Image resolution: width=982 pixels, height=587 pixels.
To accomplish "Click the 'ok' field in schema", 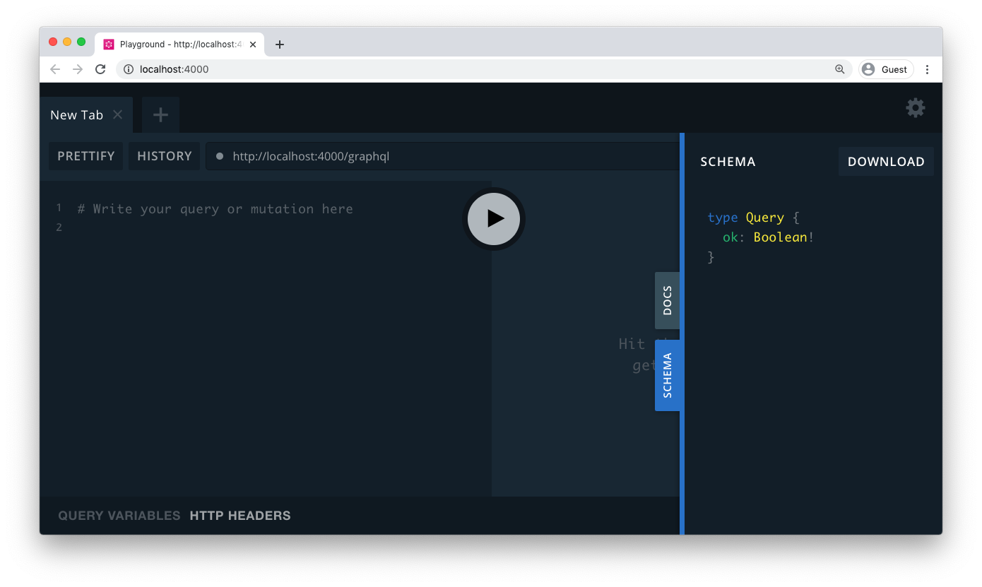I will click(x=730, y=237).
